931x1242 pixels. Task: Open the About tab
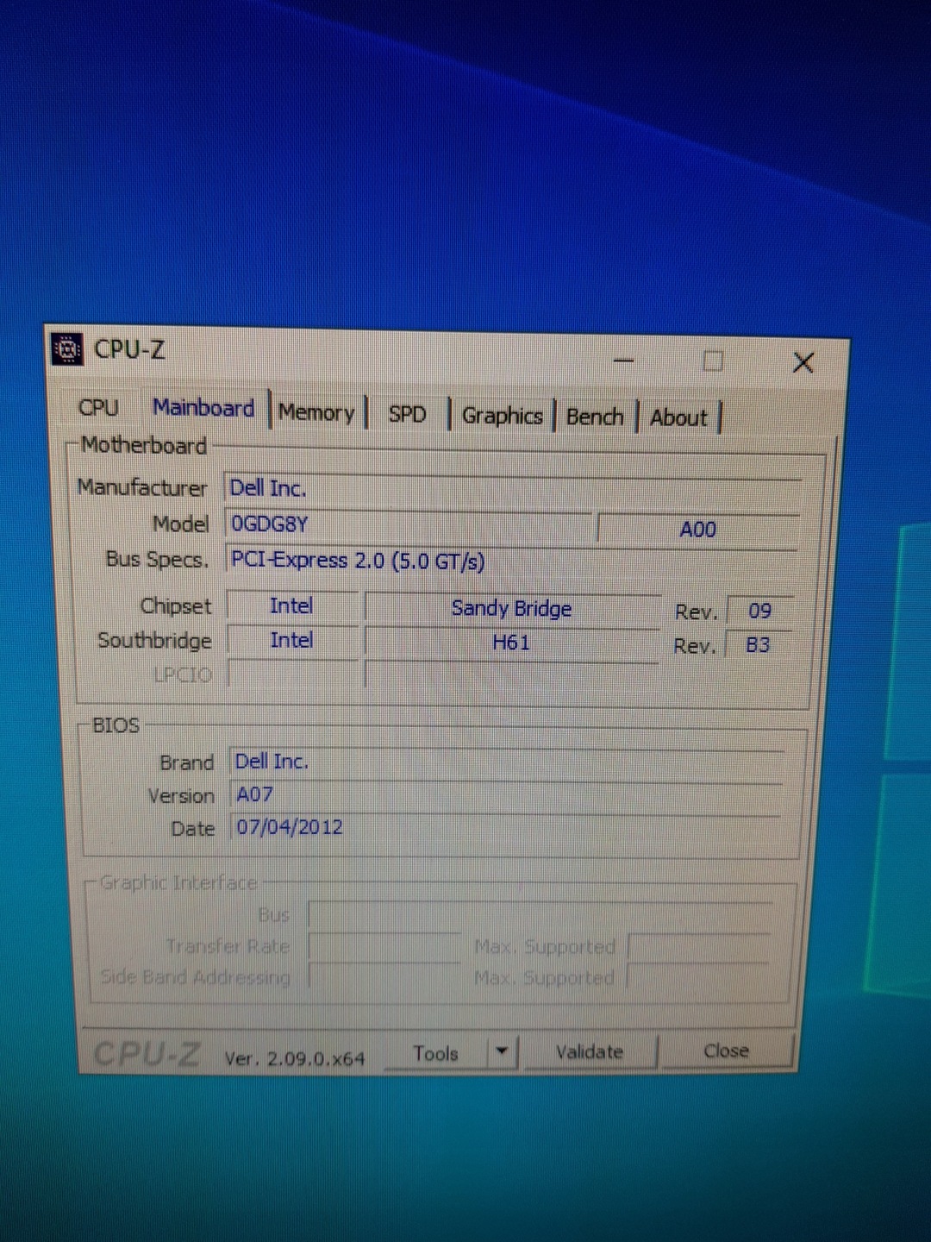[x=678, y=418]
